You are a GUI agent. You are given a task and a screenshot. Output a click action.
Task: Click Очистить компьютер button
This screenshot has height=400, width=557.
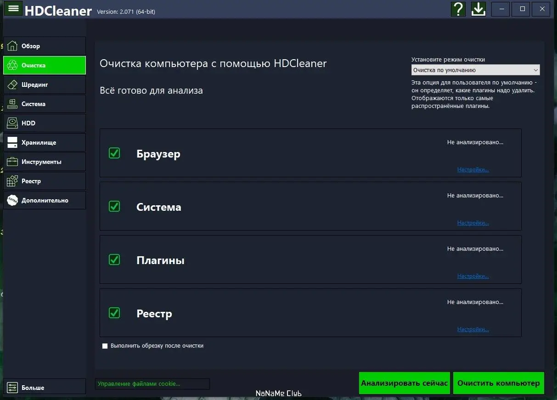(x=499, y=383)
